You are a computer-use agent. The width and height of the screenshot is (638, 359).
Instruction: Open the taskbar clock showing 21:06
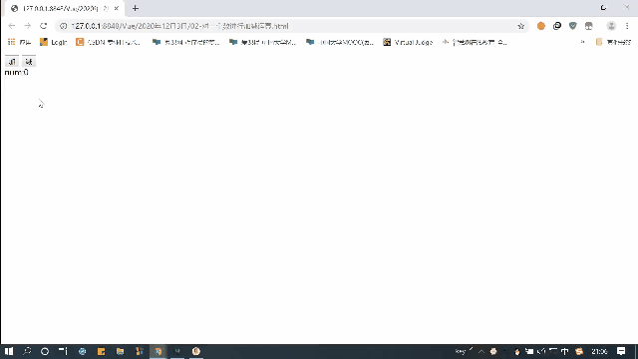[x=599, y=351]
